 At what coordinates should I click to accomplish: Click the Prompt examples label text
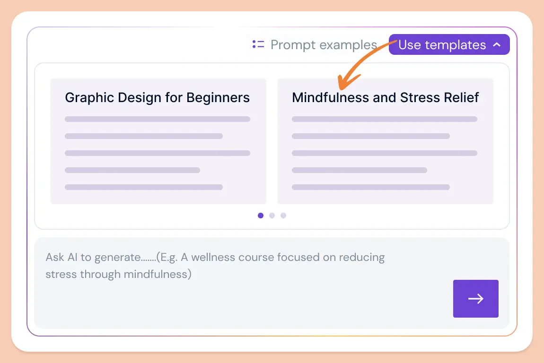[324, 45]
